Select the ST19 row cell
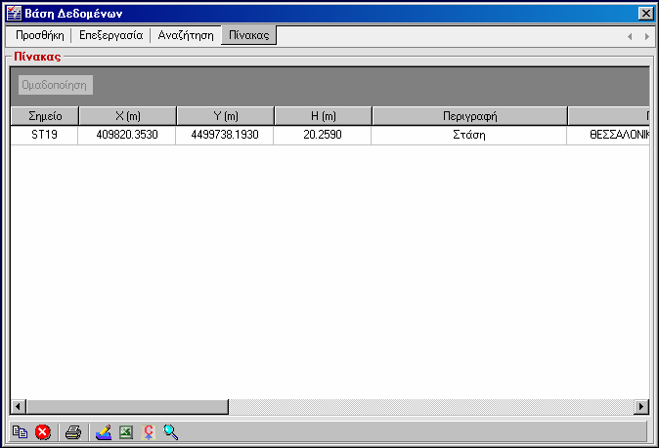 (45, 135)
